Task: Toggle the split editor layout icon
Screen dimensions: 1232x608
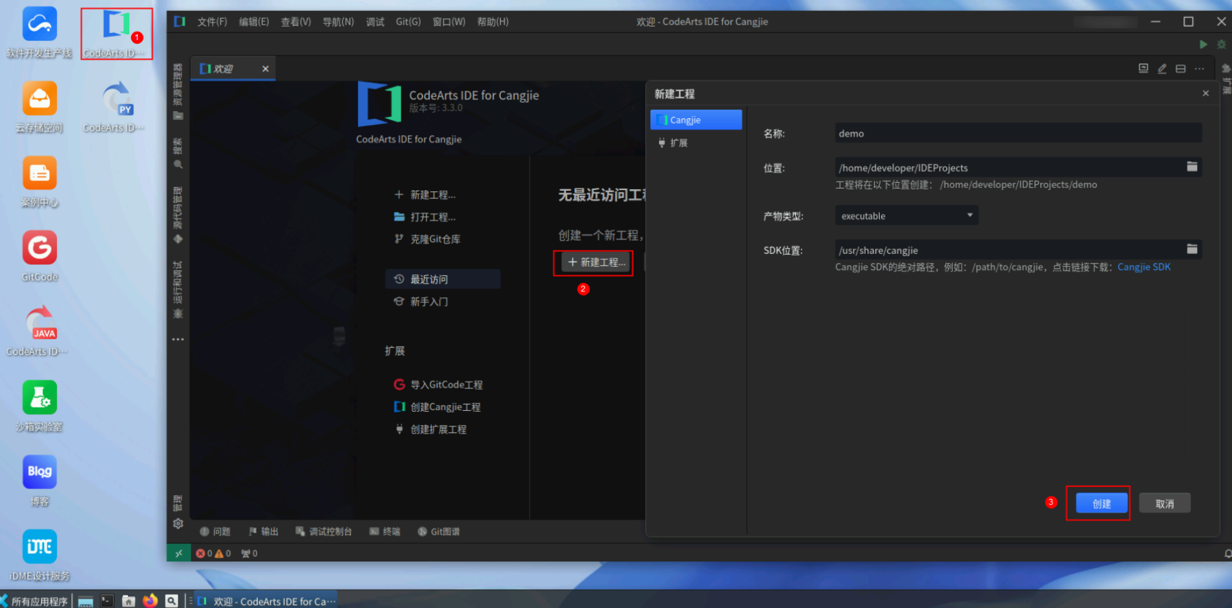Action: coord(1181,68)
